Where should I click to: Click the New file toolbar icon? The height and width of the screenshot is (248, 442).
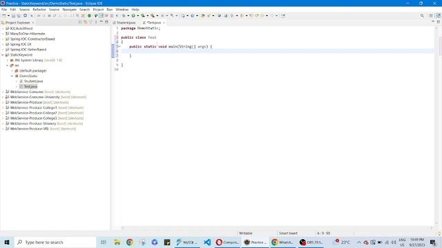pyautogui.click(x=4, y=16)
